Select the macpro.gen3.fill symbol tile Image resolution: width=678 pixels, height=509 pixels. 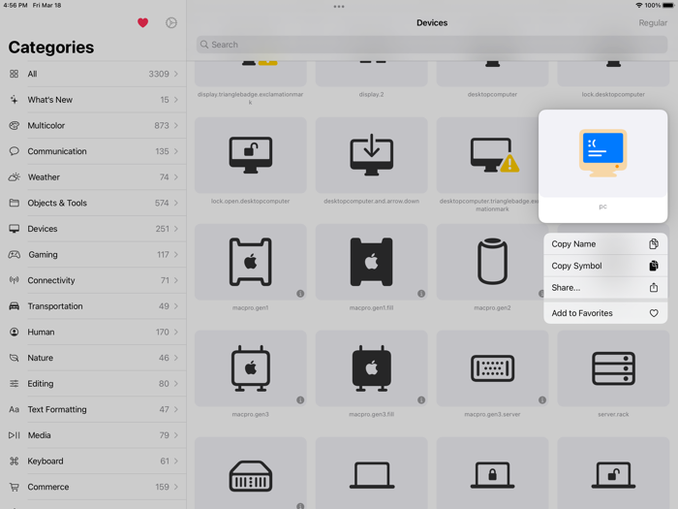[x=371, y=368]
